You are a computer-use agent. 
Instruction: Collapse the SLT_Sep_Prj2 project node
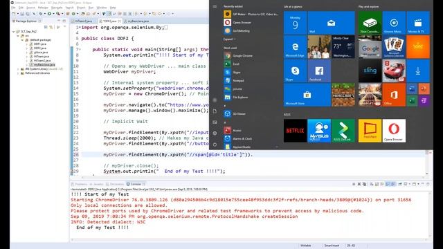coord(14,32)
